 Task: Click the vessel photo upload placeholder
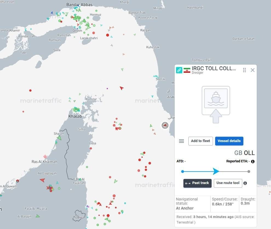click(216, 104)
